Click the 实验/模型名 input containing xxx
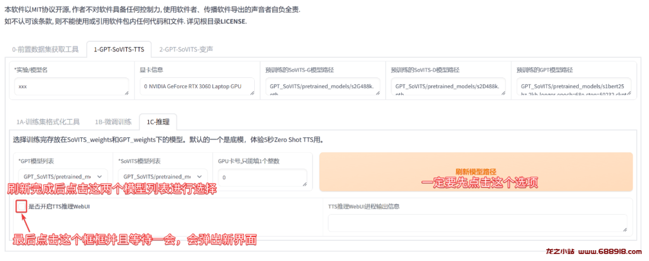The image size is (649, 261). click(x=71, y=87)
